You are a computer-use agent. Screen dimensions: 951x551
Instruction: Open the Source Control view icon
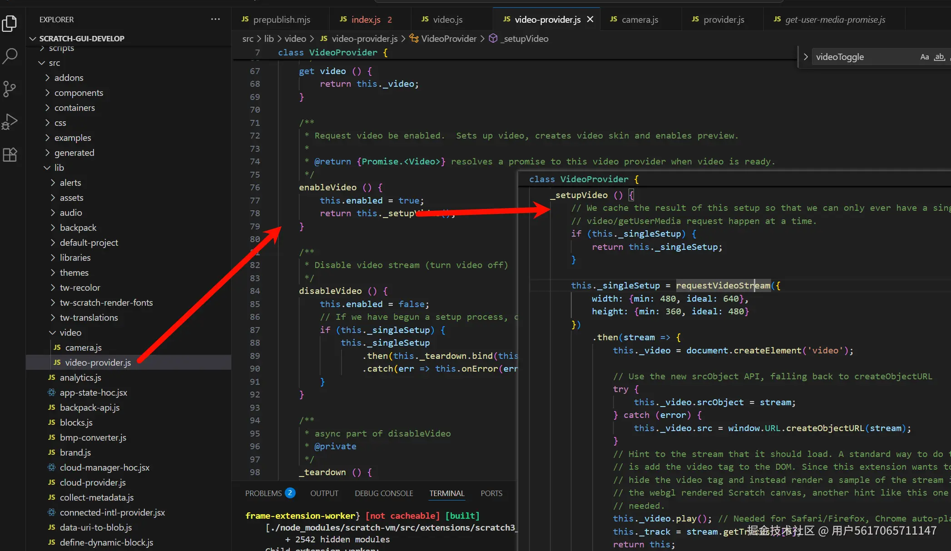tap(10, 89)
